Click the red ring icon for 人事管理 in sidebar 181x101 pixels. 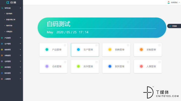[x=2, y=79]
